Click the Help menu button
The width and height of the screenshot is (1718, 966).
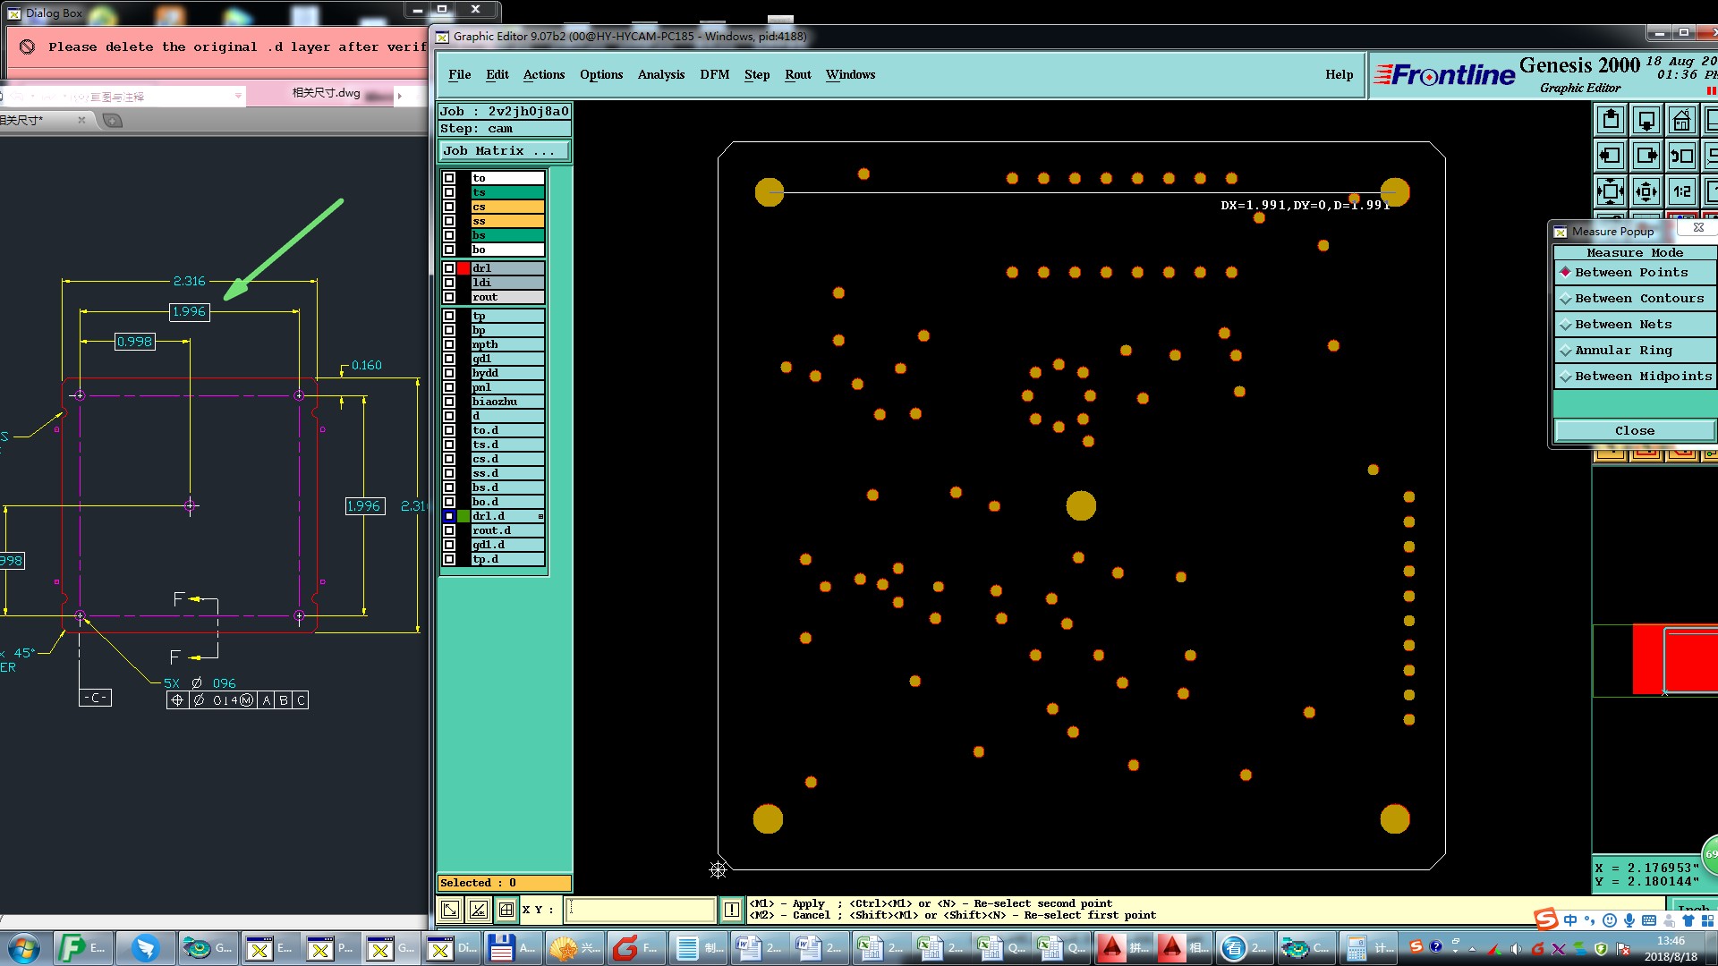(x=1339, y=74)
